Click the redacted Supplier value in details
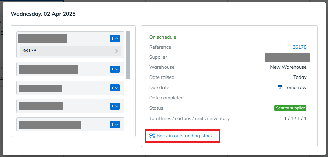 287,58
